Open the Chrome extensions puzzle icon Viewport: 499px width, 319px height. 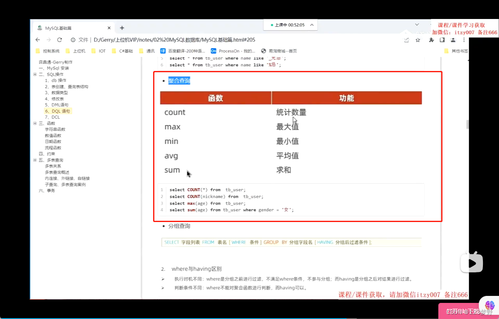[431, 40]
